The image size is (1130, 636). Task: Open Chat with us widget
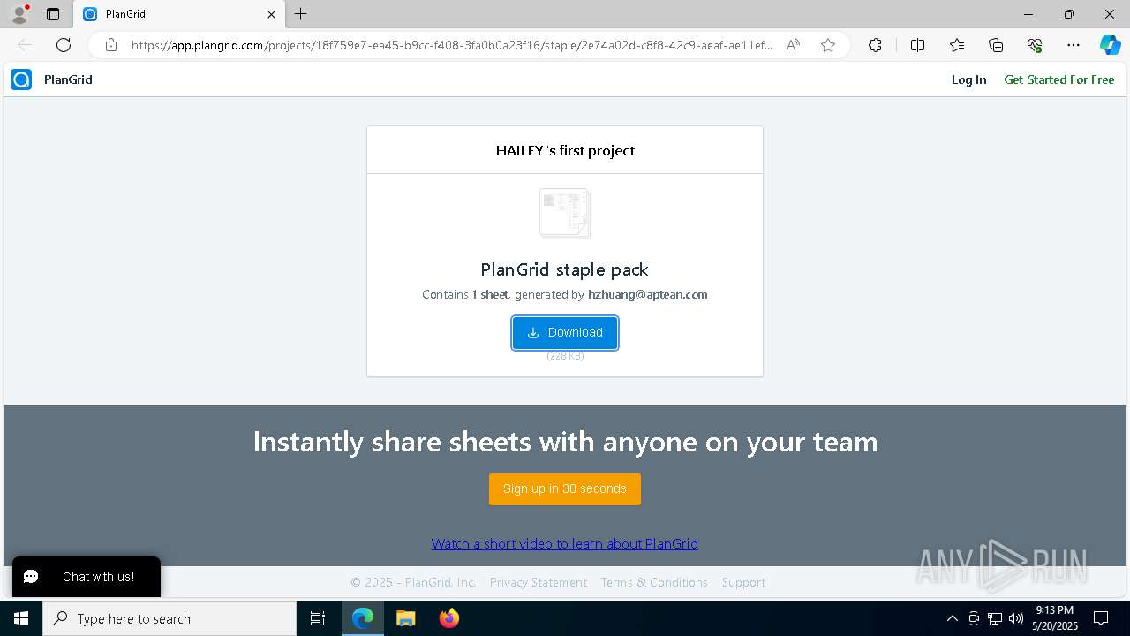point(87,577)
